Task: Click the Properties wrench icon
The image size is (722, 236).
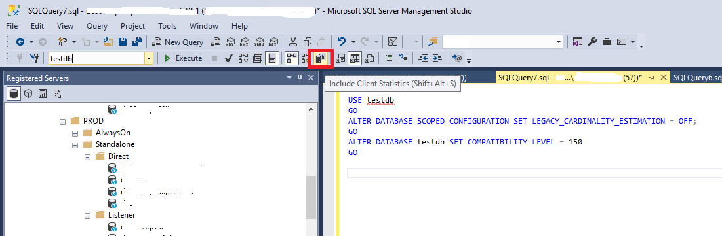Action: click(x=592, y=42)
